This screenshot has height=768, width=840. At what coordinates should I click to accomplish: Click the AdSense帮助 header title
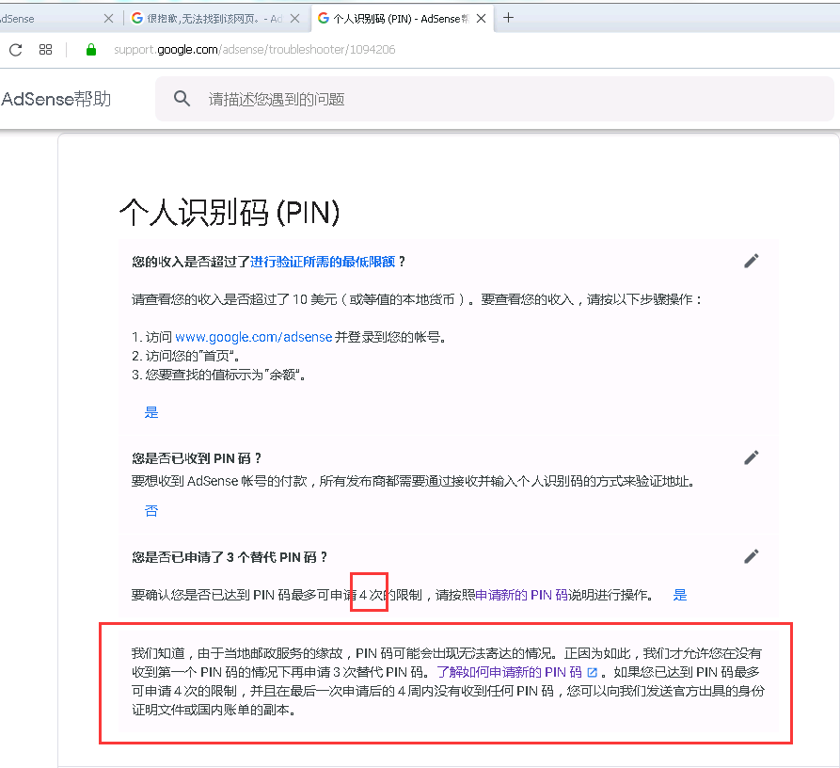55,99
